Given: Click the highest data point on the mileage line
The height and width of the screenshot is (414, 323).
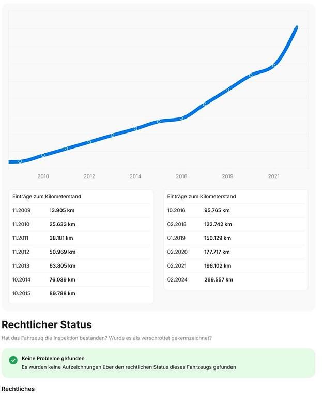Looking at the screenshot, I should [x=297, y=26].
